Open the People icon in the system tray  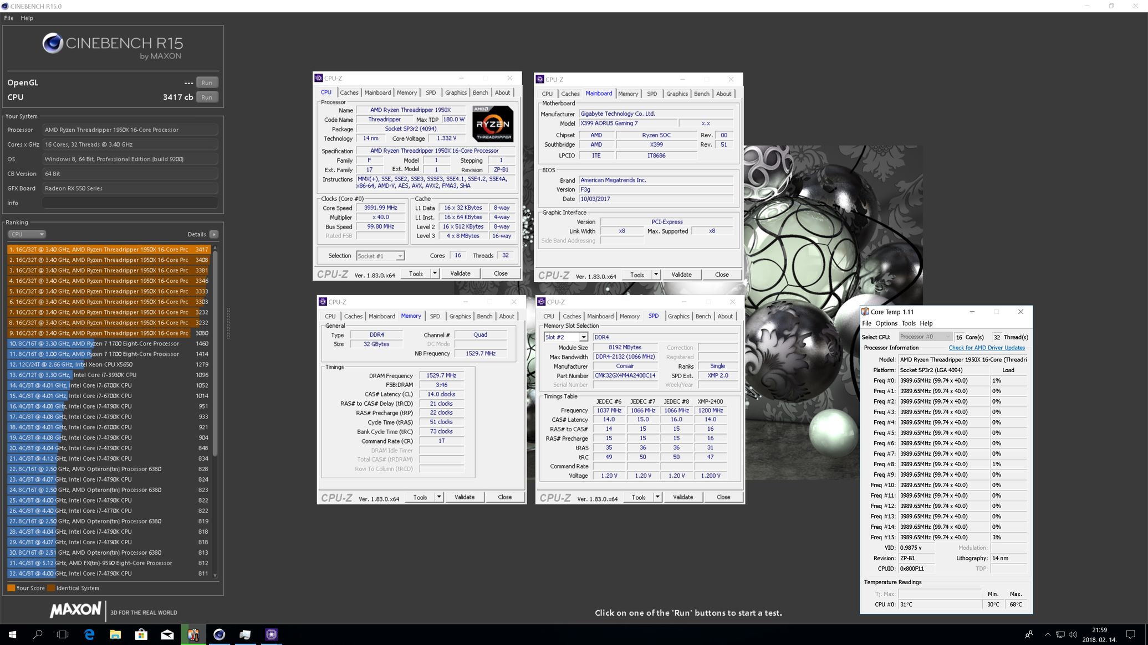[x=1029, y=634]
